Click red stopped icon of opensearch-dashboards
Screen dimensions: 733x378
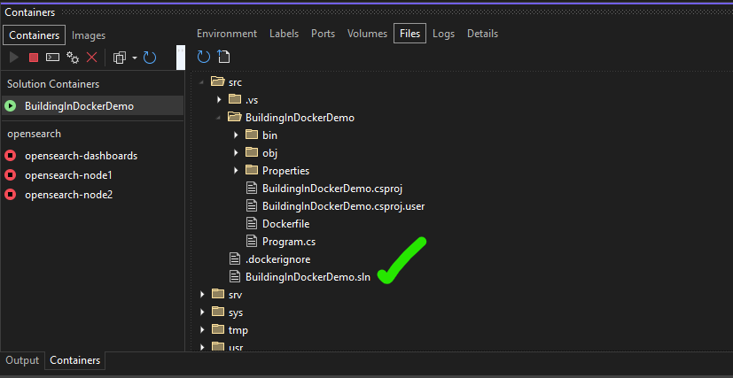(x=11, y=156)
